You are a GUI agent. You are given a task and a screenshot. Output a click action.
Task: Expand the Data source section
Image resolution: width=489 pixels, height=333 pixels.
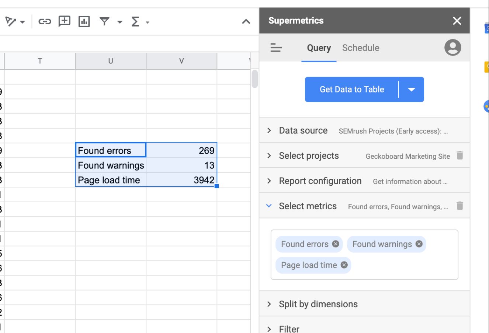[x=364, y=130]
